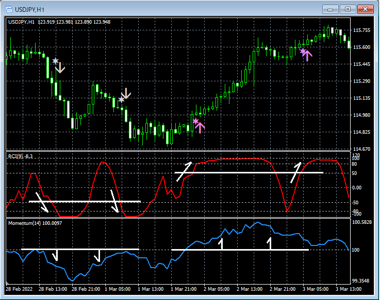
Task: Select the second gray down-arrow sell signal
Action: (x=126, y=93)
